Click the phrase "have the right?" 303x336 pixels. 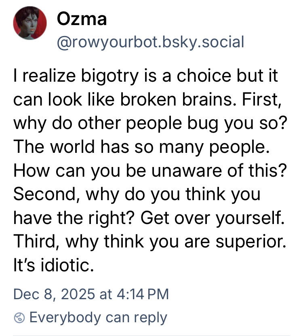[74, 218]
